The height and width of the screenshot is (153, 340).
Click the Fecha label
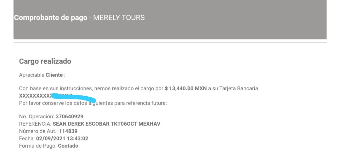click(x=27, y=139)
